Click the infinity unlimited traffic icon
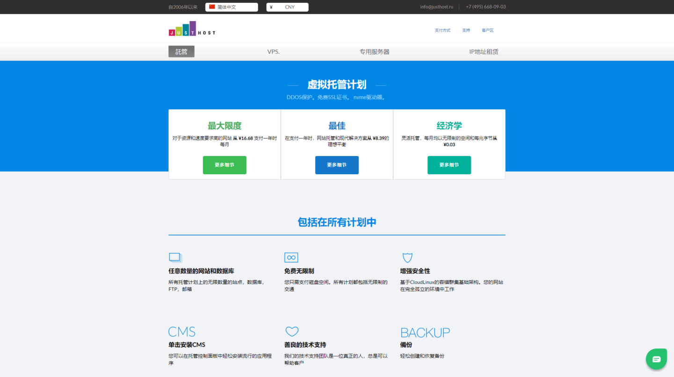This screenshot has height=377, width=674. click(291, 258)
